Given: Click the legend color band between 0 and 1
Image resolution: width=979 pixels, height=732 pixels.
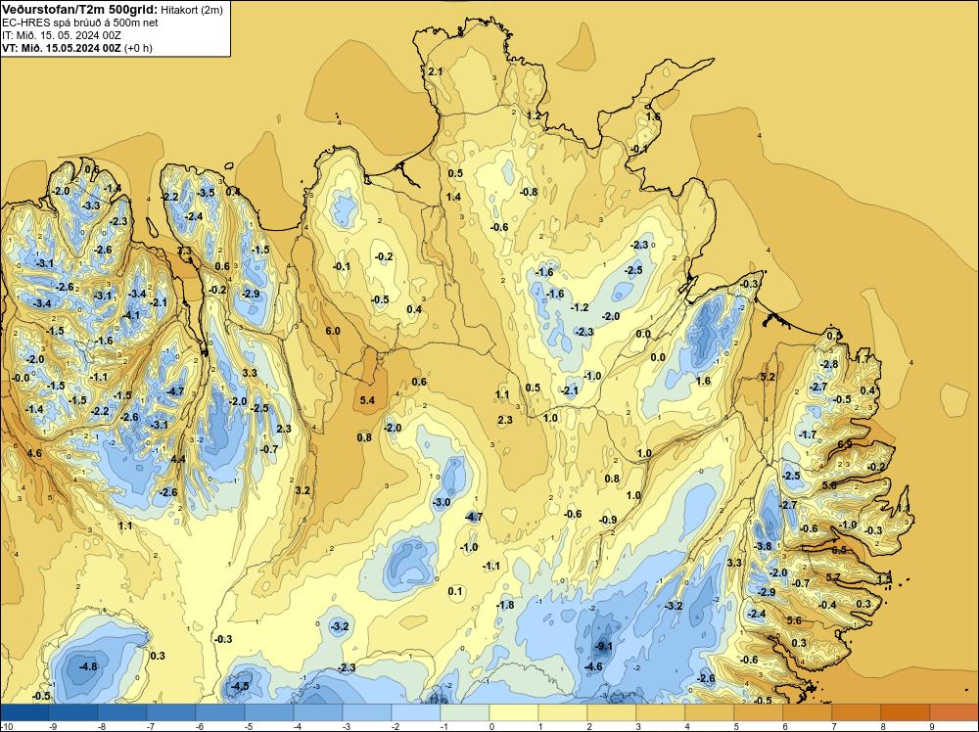Looking at the screenshot, I should pos(514,712).
